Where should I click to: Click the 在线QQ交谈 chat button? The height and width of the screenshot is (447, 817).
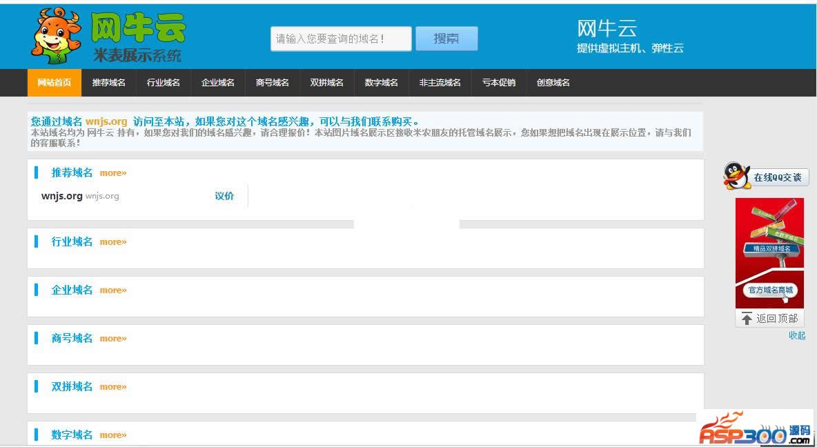778,178
